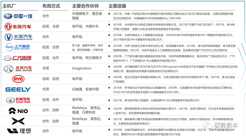
Task: Select the SAIC Motor 上汽集团 logo
Action: [18, 47]
